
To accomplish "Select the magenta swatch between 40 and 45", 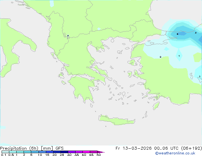I will point(86,152).
